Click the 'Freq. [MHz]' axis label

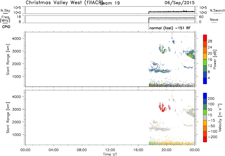pyautogui.click(x=5, y=19)
